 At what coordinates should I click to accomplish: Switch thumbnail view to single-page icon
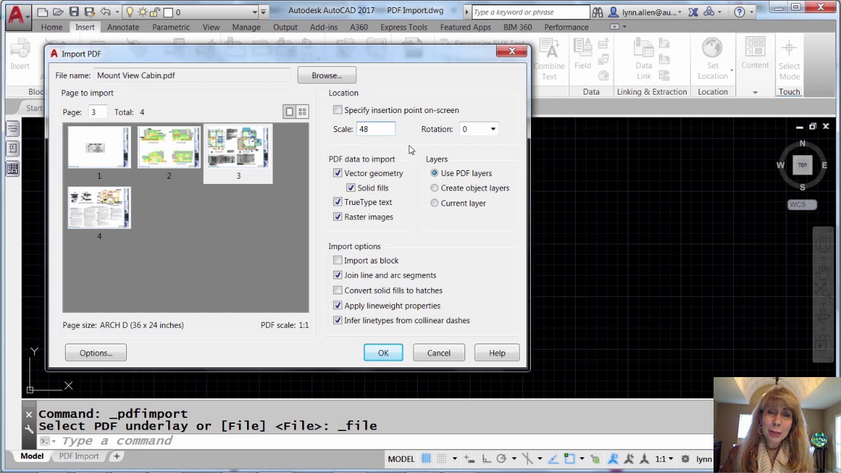click(x=289, y=112)
